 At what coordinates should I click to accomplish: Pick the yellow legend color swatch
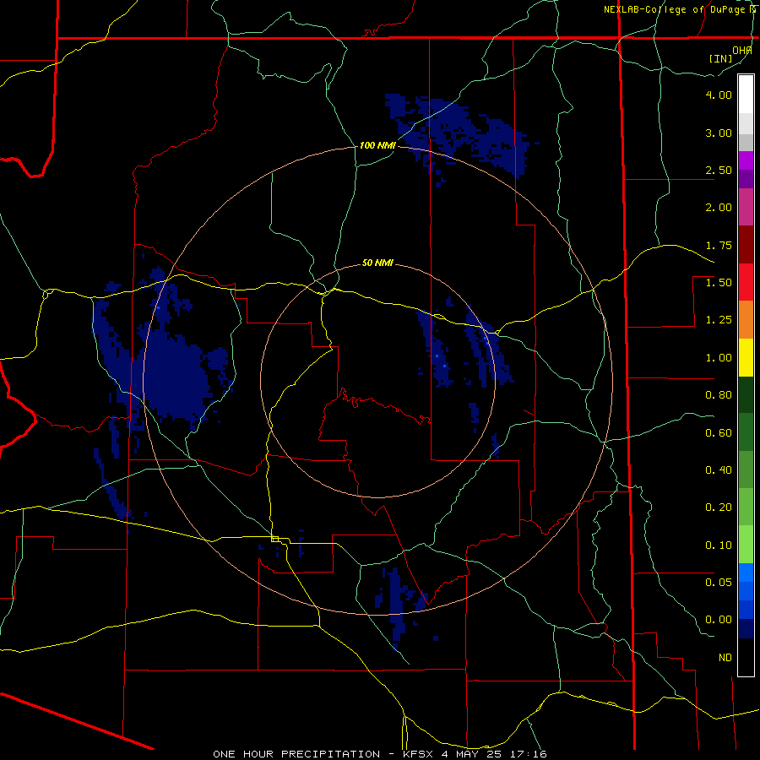click(746, 357)
